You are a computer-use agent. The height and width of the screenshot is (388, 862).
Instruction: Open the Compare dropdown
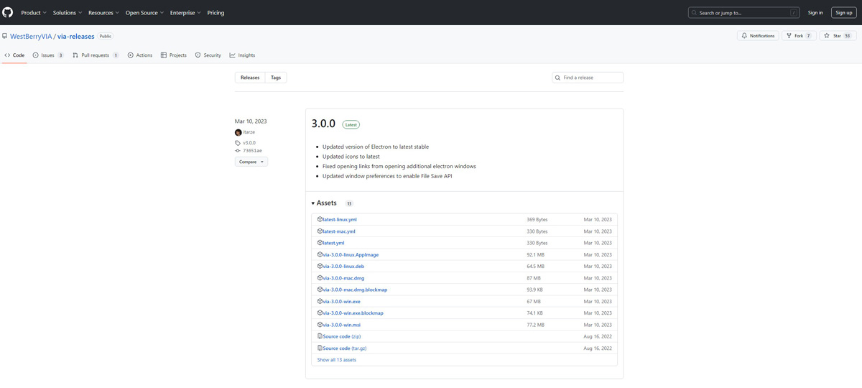click(x=251, y=162)
